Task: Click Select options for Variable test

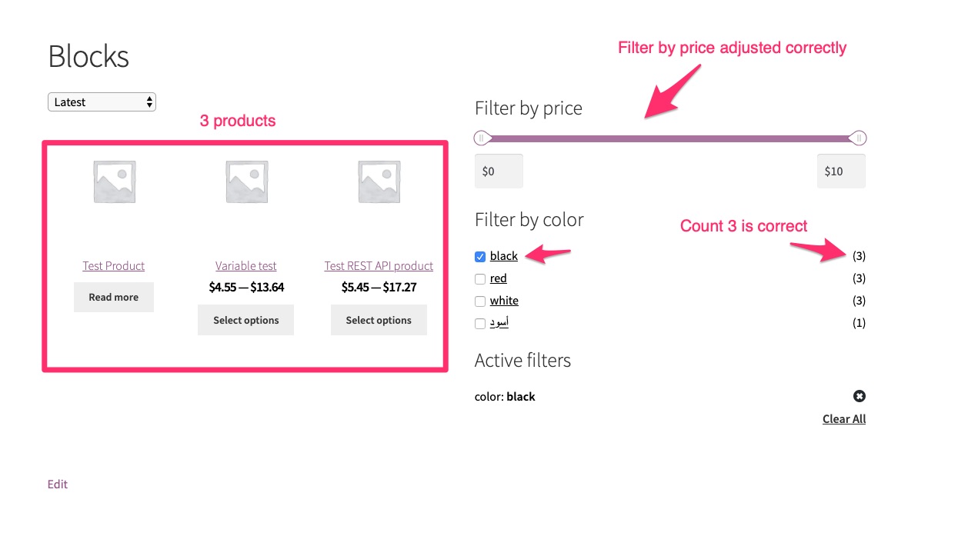Action: point(245,320)
